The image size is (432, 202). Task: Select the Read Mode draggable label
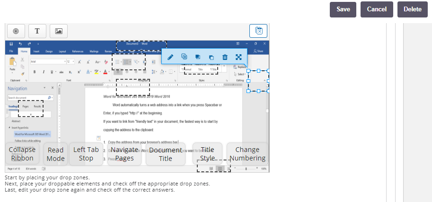56,154
